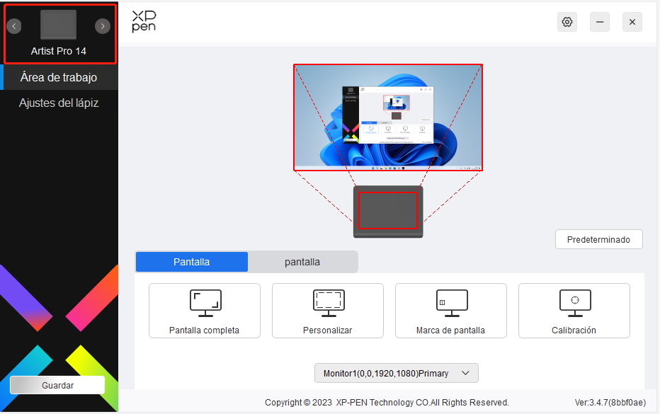
Task: Expand the Monitor1 Primary dropdown
Action: coord(396,373)
